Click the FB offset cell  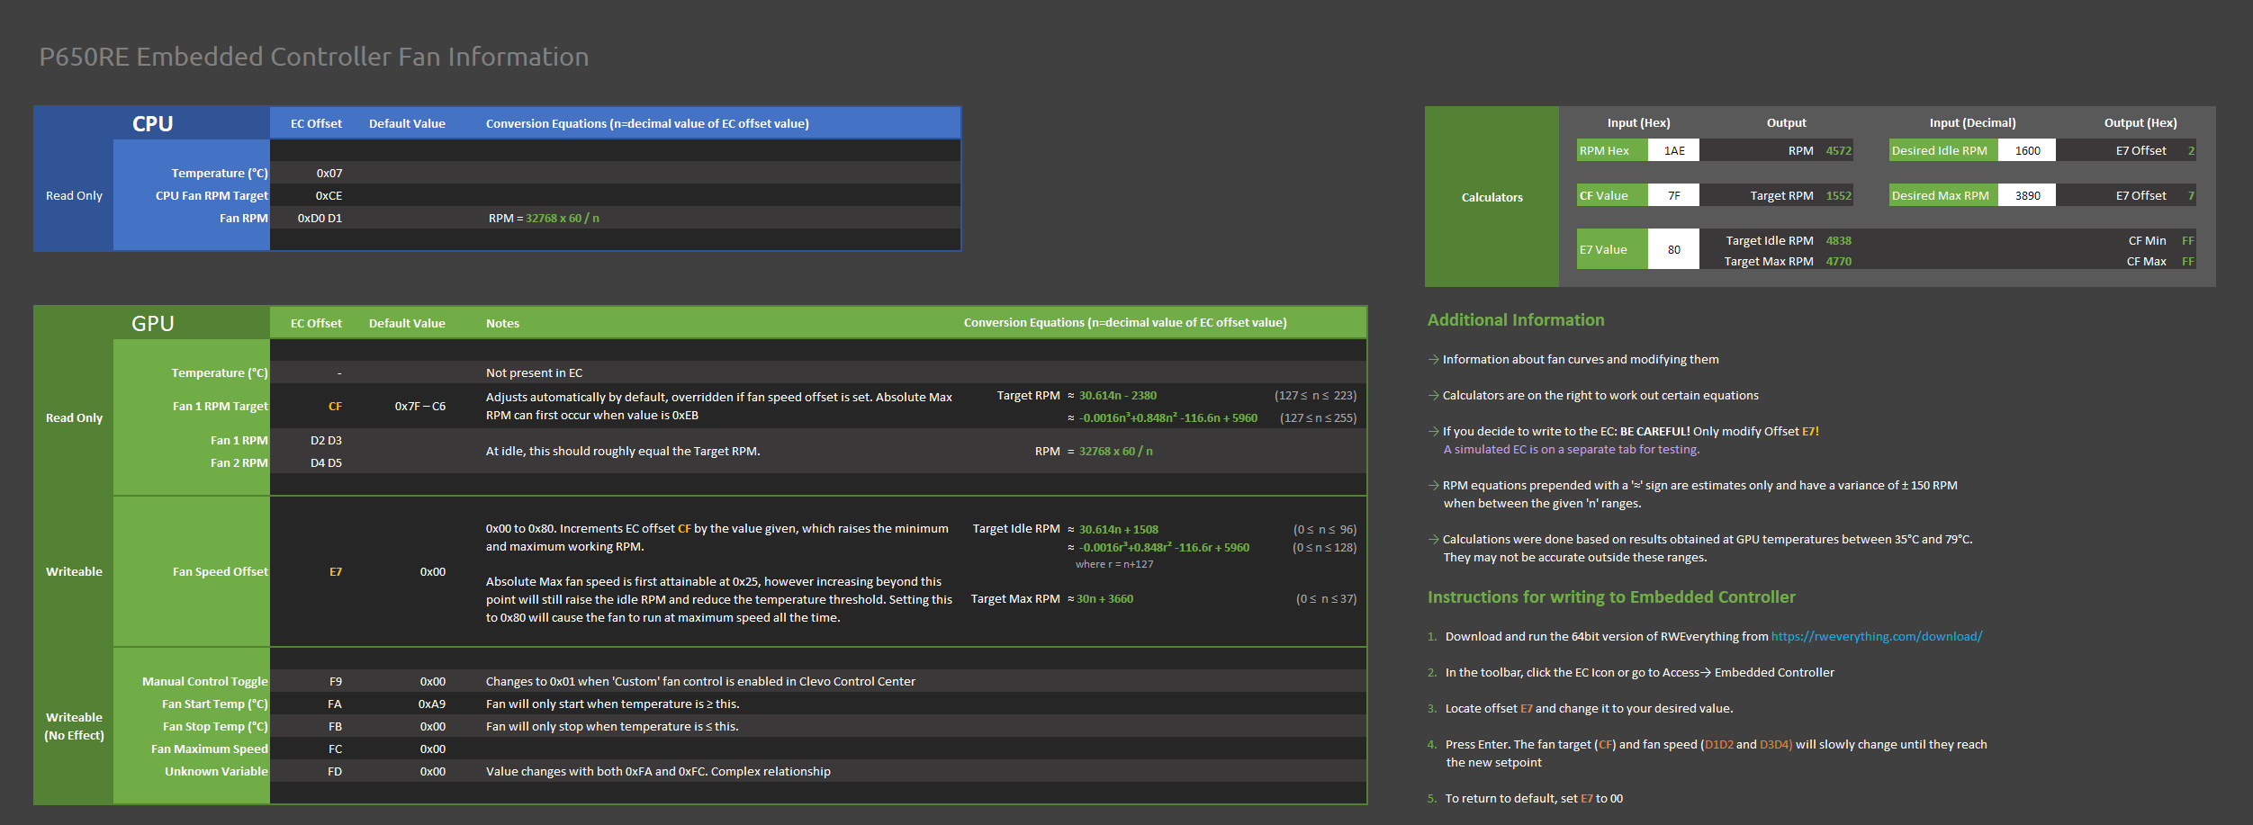(335, 726)
